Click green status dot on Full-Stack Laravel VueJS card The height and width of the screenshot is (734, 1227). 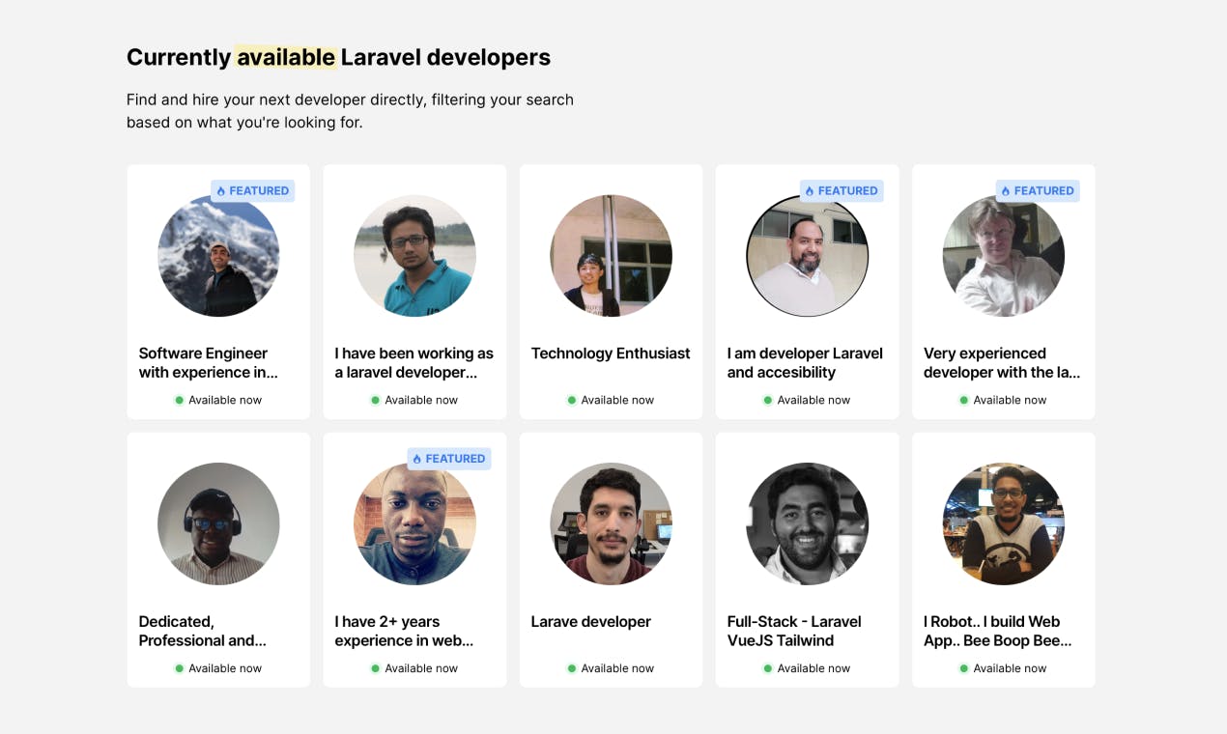(768, 668)
